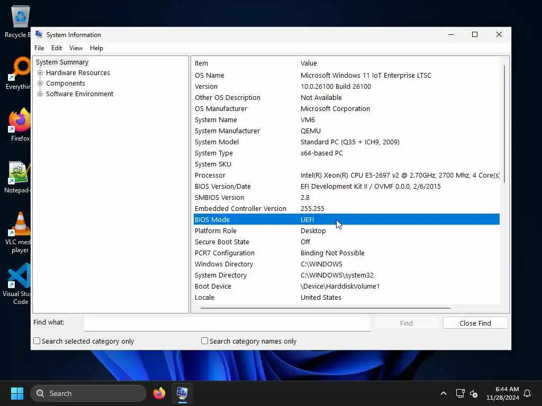Select System Summary in the tree
Screen dimensions: 542x406
(x=62, y=62)
